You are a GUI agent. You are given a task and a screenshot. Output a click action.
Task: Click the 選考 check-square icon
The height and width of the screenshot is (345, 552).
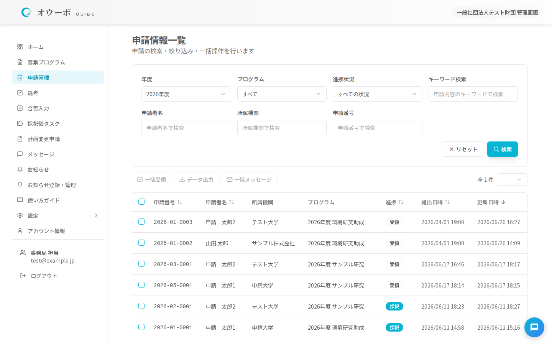coord(20,93)
